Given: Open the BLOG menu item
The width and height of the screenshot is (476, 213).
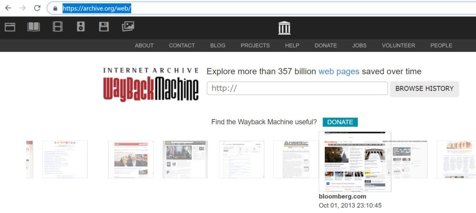Looking at the screenshot, I should tap(218, 45).
